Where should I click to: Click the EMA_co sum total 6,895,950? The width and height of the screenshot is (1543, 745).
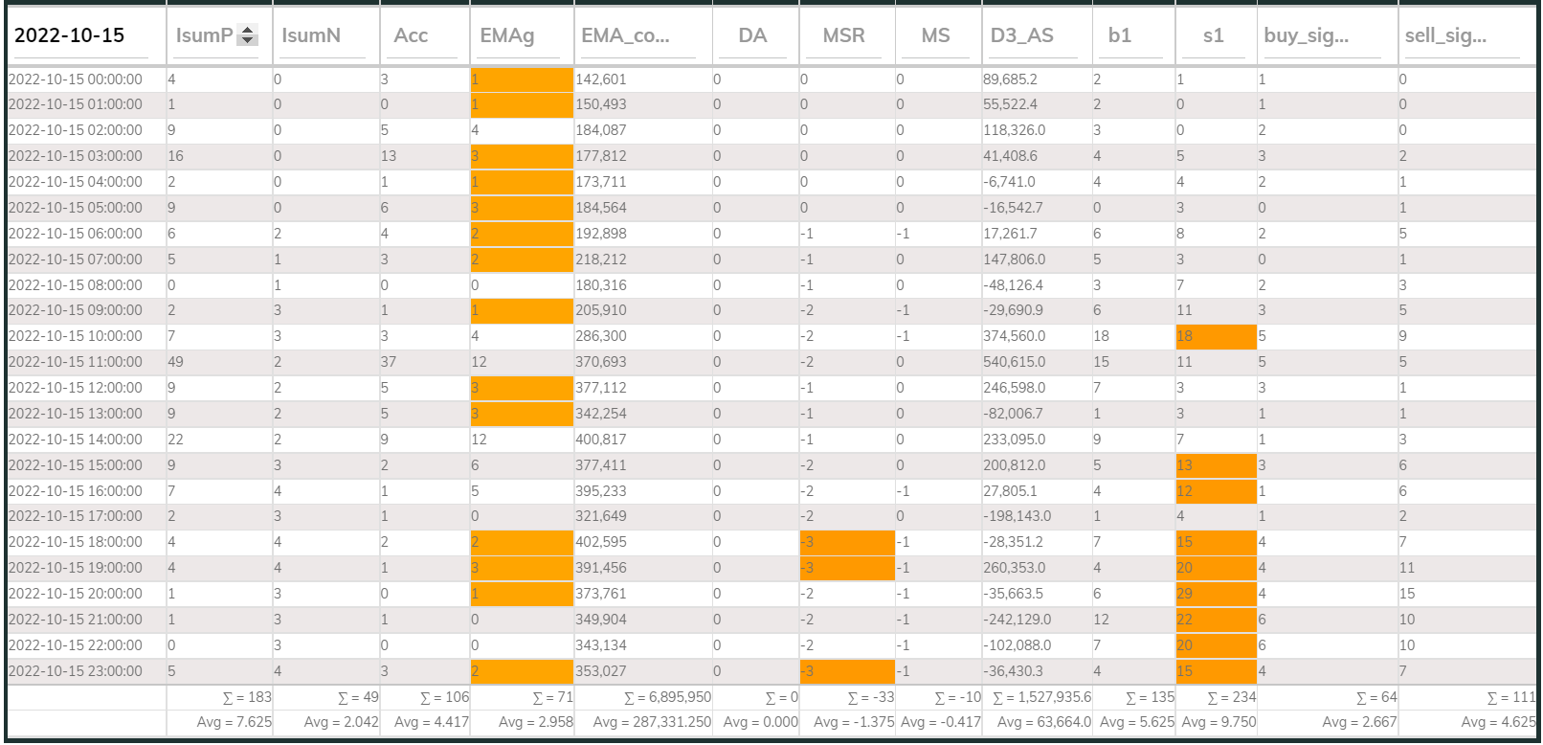667,697
